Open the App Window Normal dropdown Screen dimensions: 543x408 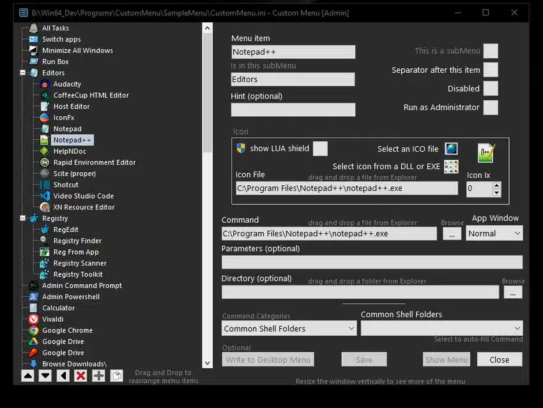click(x=494, y=233)
